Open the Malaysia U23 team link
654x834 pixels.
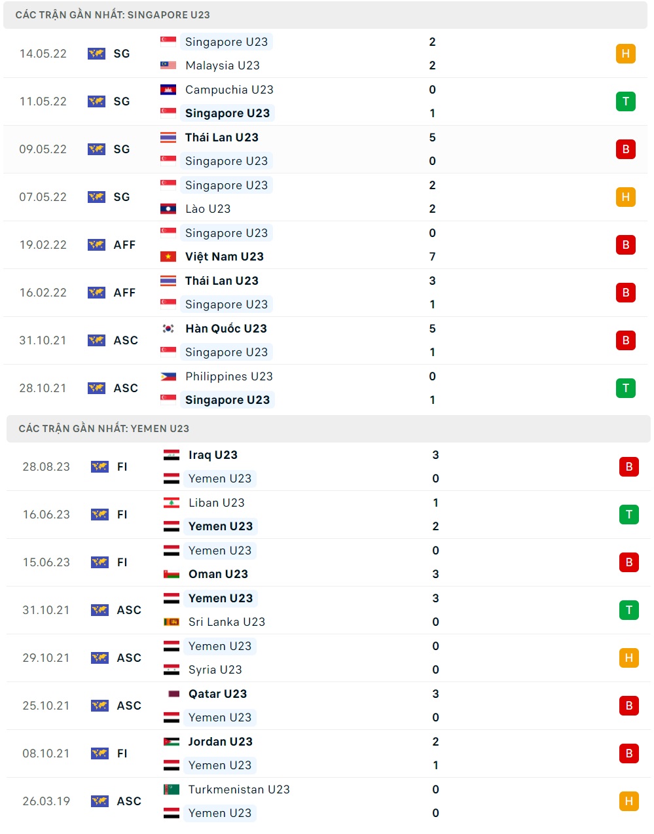tap(223, 65)
